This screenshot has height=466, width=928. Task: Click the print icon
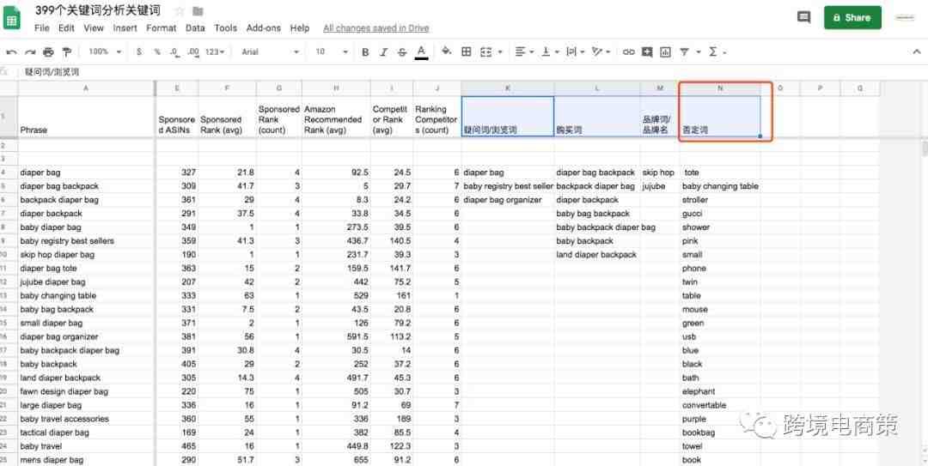[48, 52]
